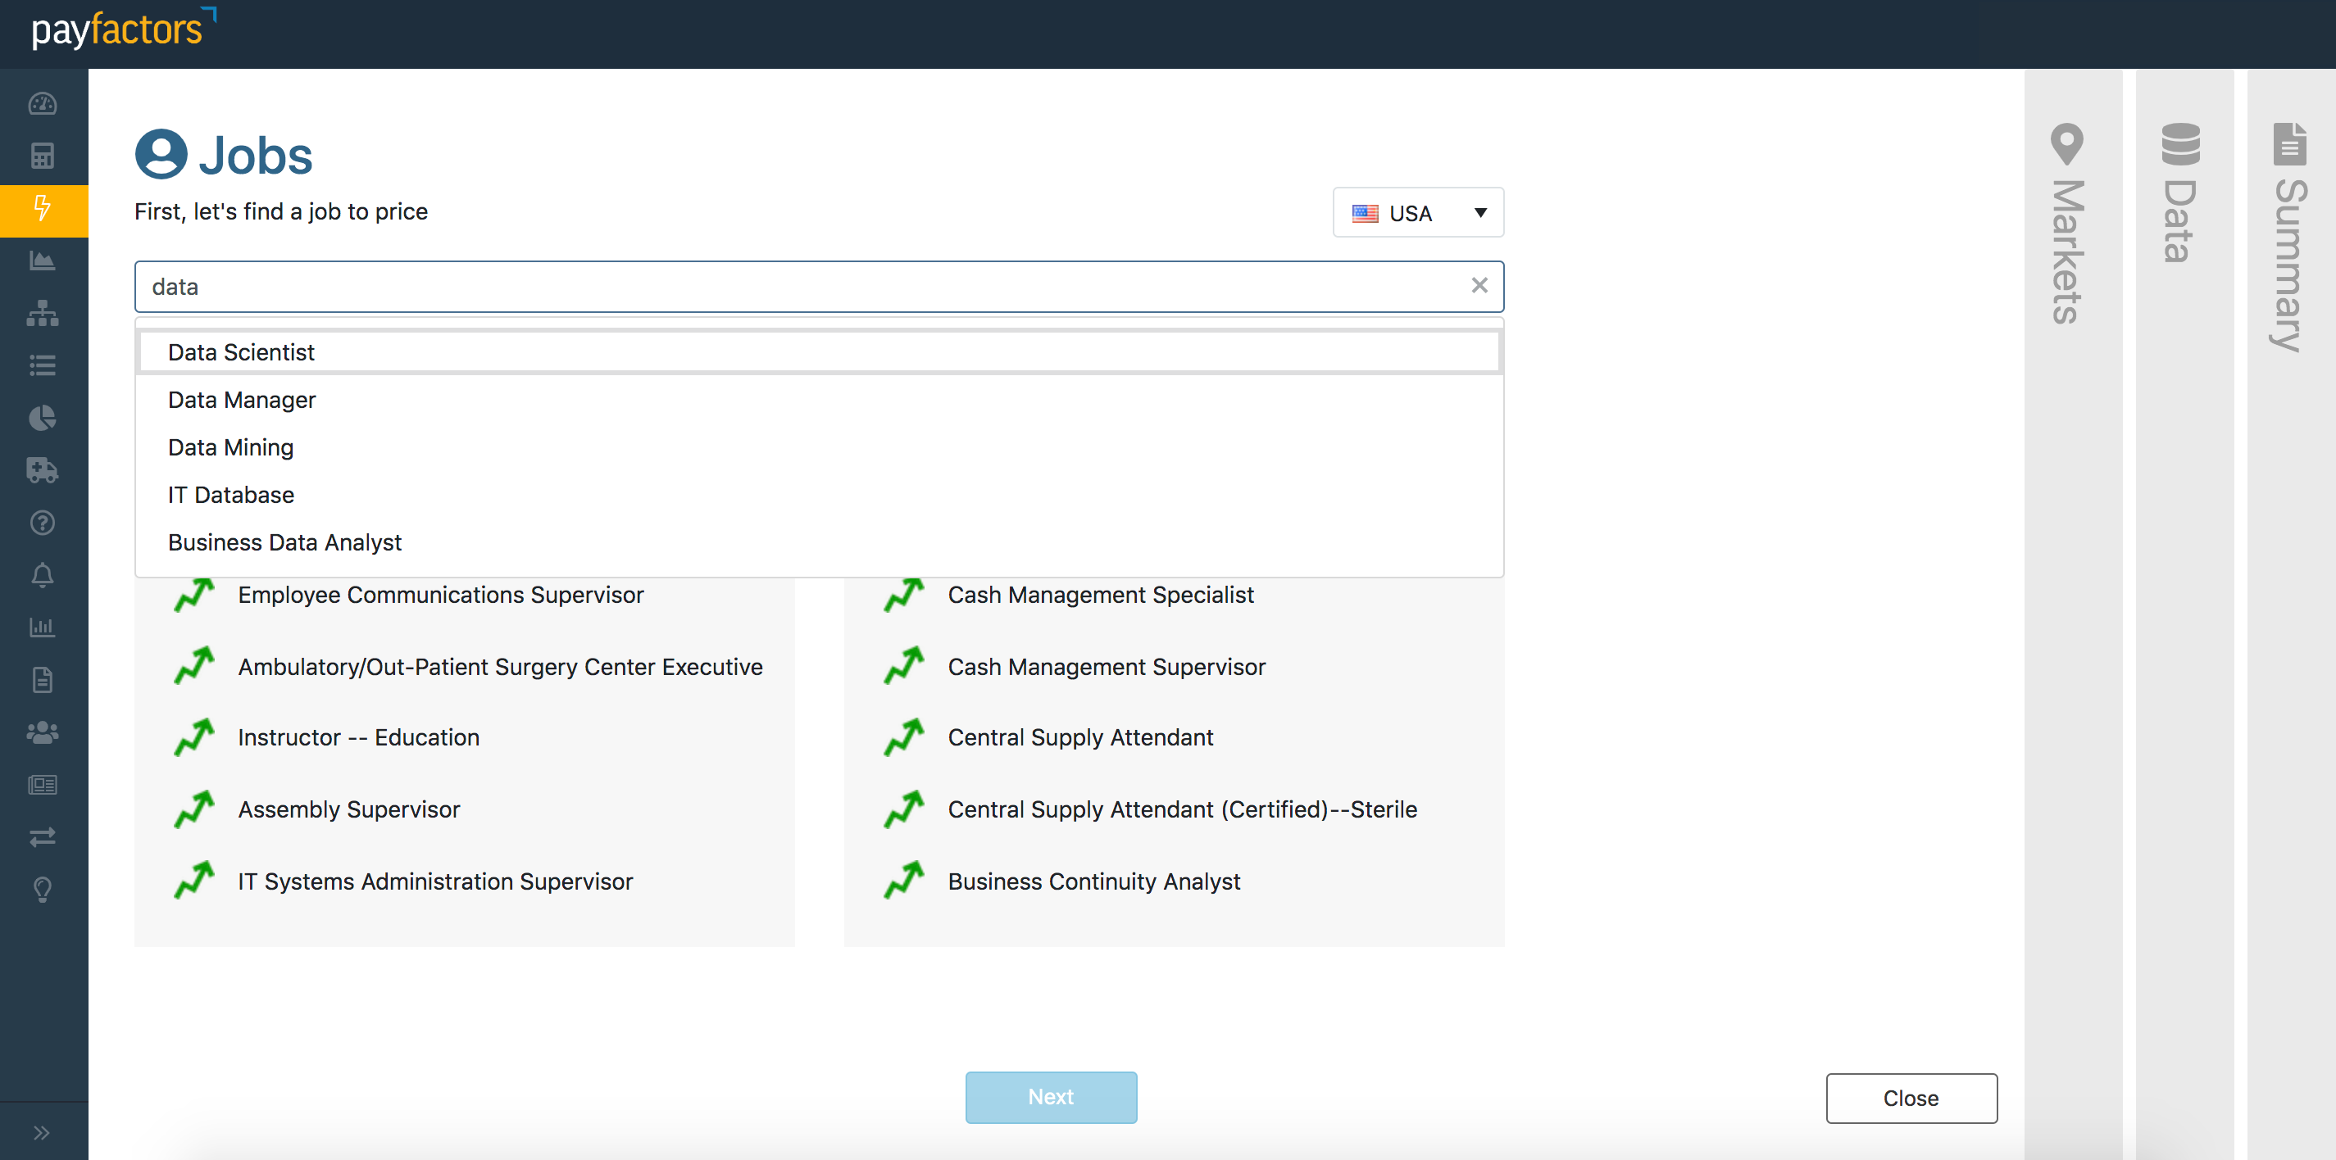Click the Markets map pin icon

[x=2066, y=144]
